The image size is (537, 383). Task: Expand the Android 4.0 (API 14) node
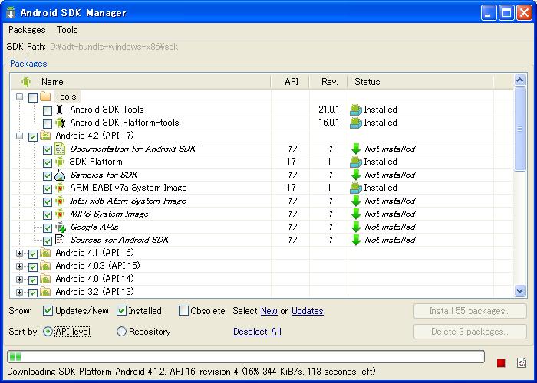[x=19, y=280]
